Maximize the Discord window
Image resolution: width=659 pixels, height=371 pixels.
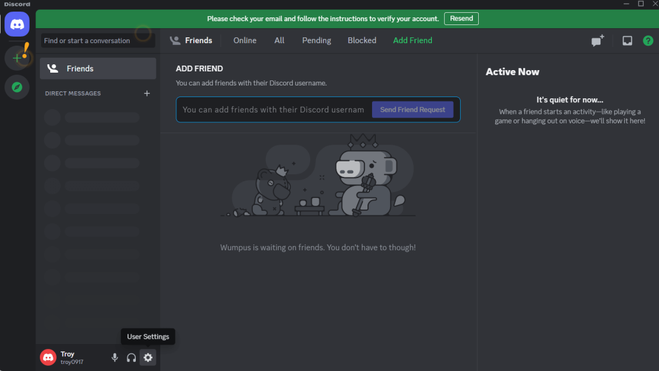(640, 4)
